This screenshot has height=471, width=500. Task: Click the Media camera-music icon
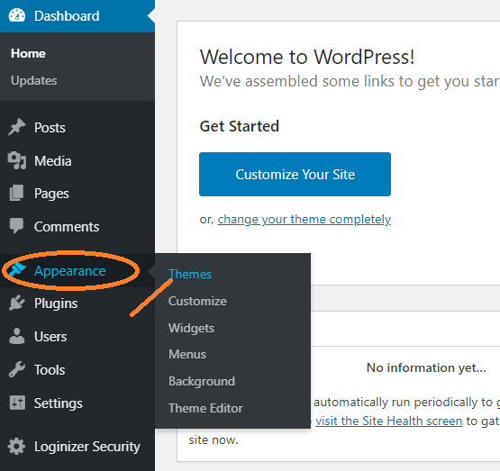(x=16, y=160)
